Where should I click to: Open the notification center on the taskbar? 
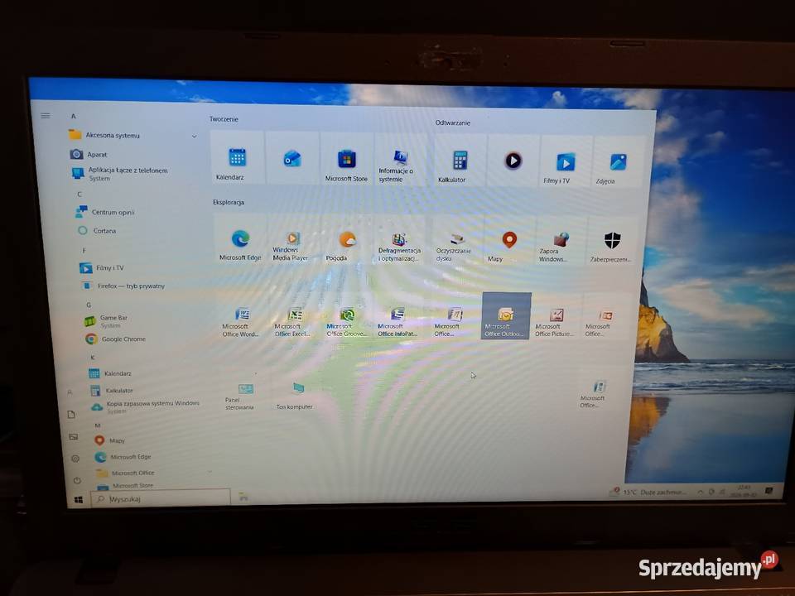[768, 491]
